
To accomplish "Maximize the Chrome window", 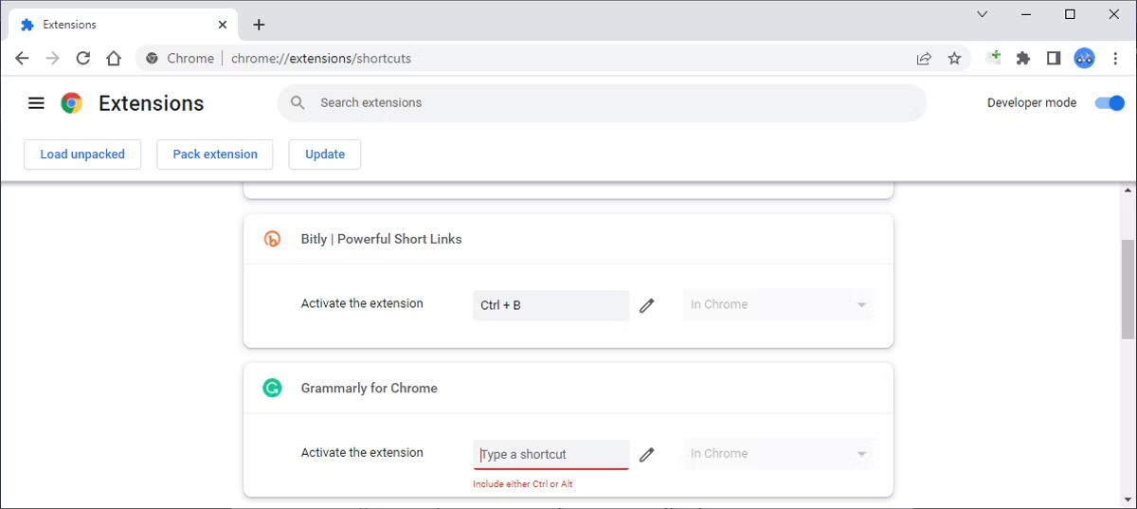I will click(x=1070, y=14).
